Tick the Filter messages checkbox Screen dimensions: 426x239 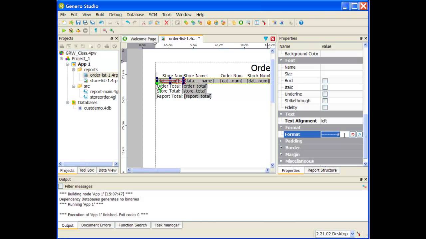(x=61, y=186)
